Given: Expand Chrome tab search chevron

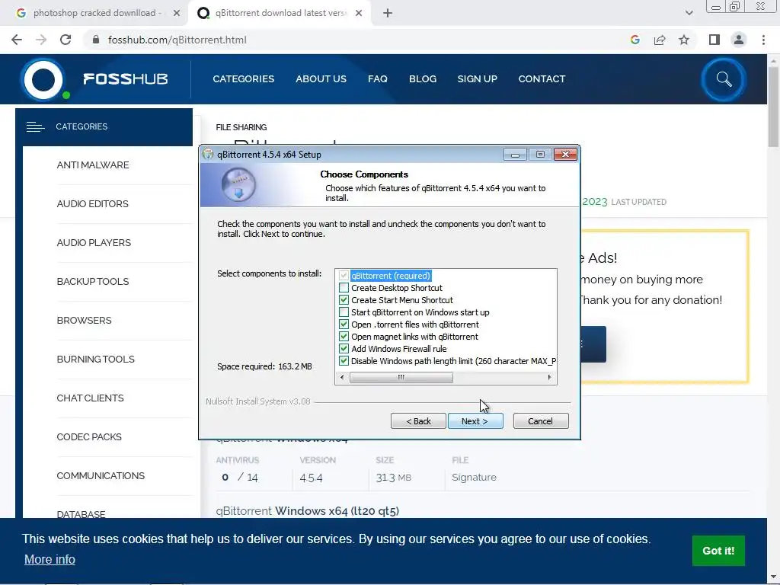Looking at the screenshot, I should [689, 13].
